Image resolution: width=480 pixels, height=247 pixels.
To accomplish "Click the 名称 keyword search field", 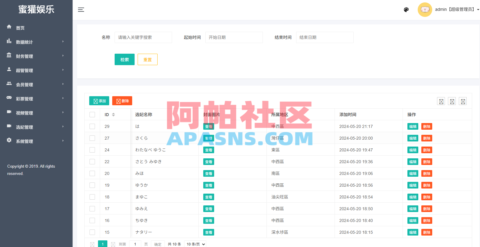I will (x=143, y=37).
